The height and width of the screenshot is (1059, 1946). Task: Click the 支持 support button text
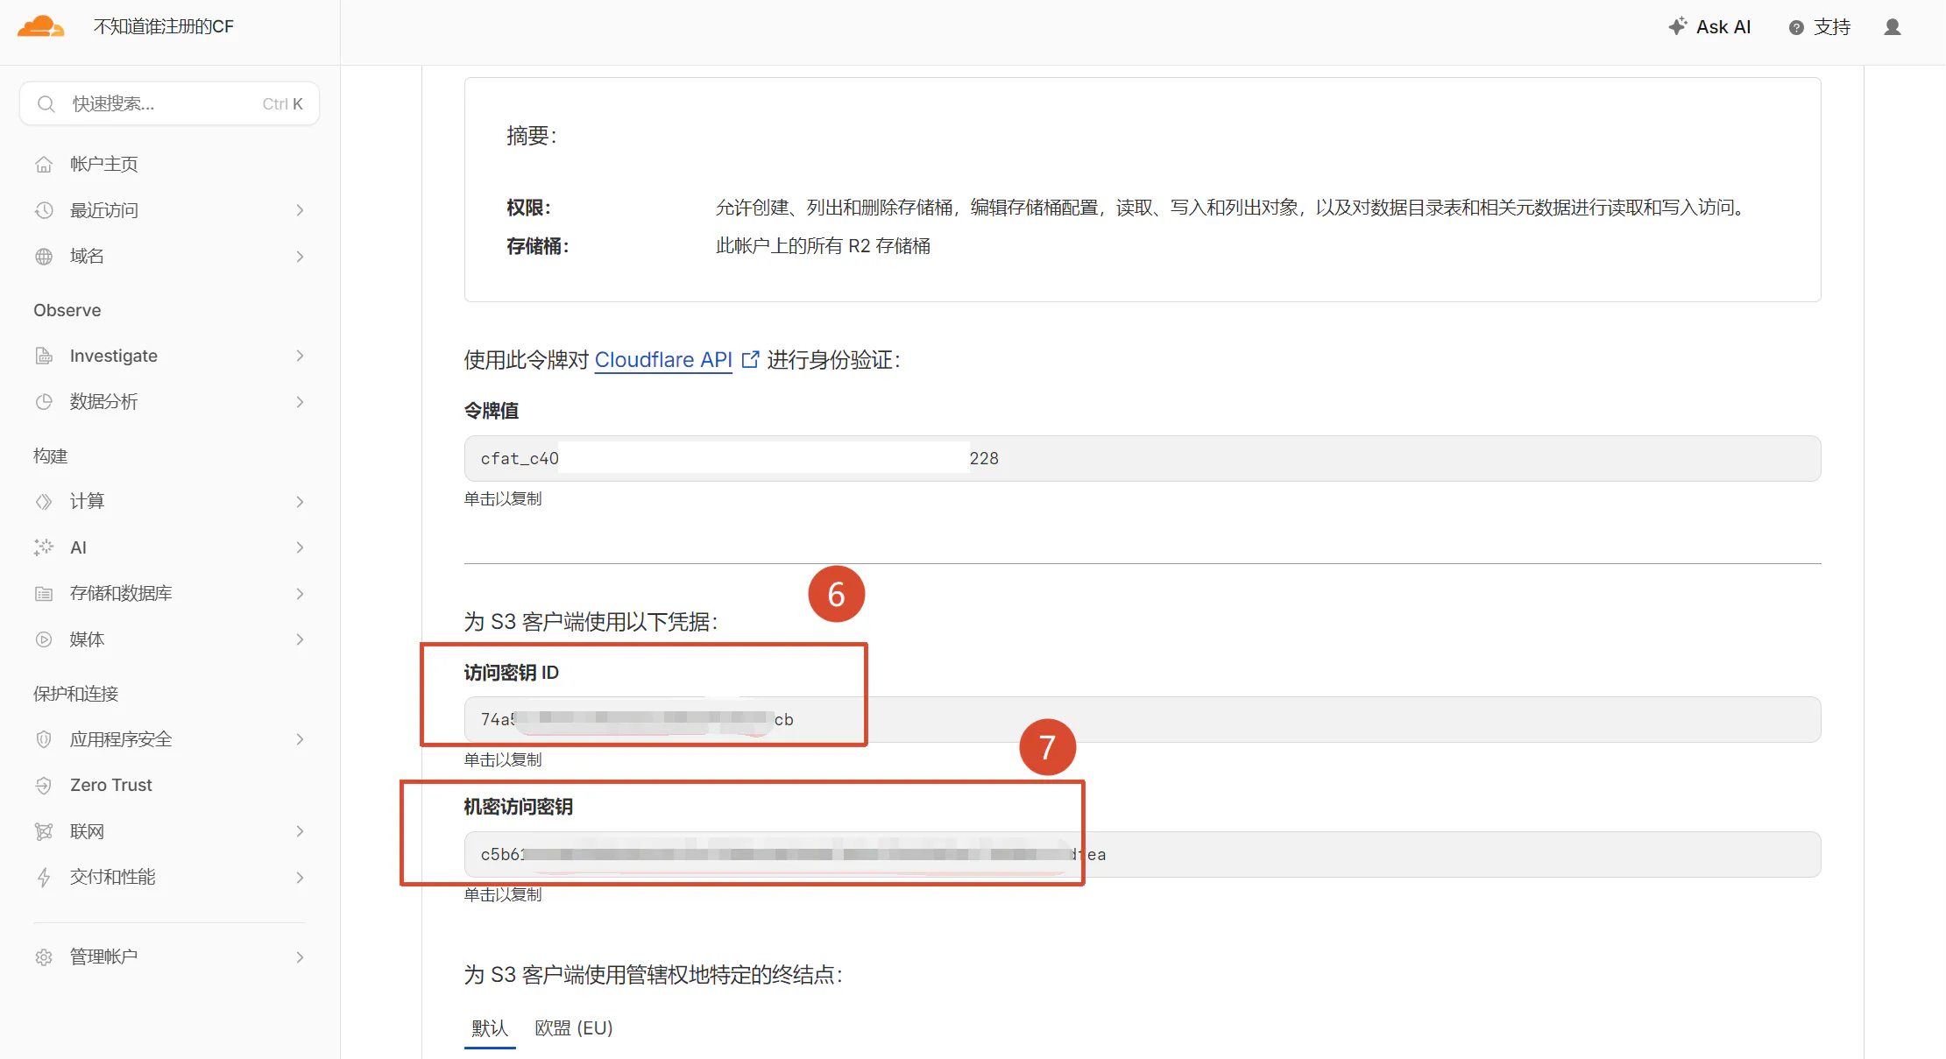tap(1832, 27)
